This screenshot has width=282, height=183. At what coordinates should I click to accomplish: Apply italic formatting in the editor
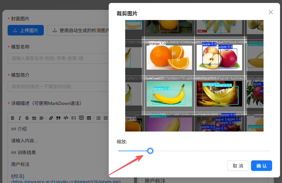tap(20, 118)
